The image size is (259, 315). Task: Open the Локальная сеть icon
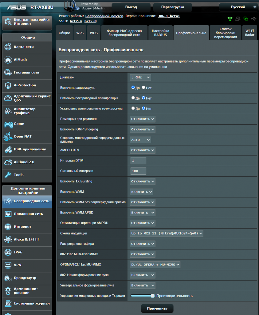(8, 214)
